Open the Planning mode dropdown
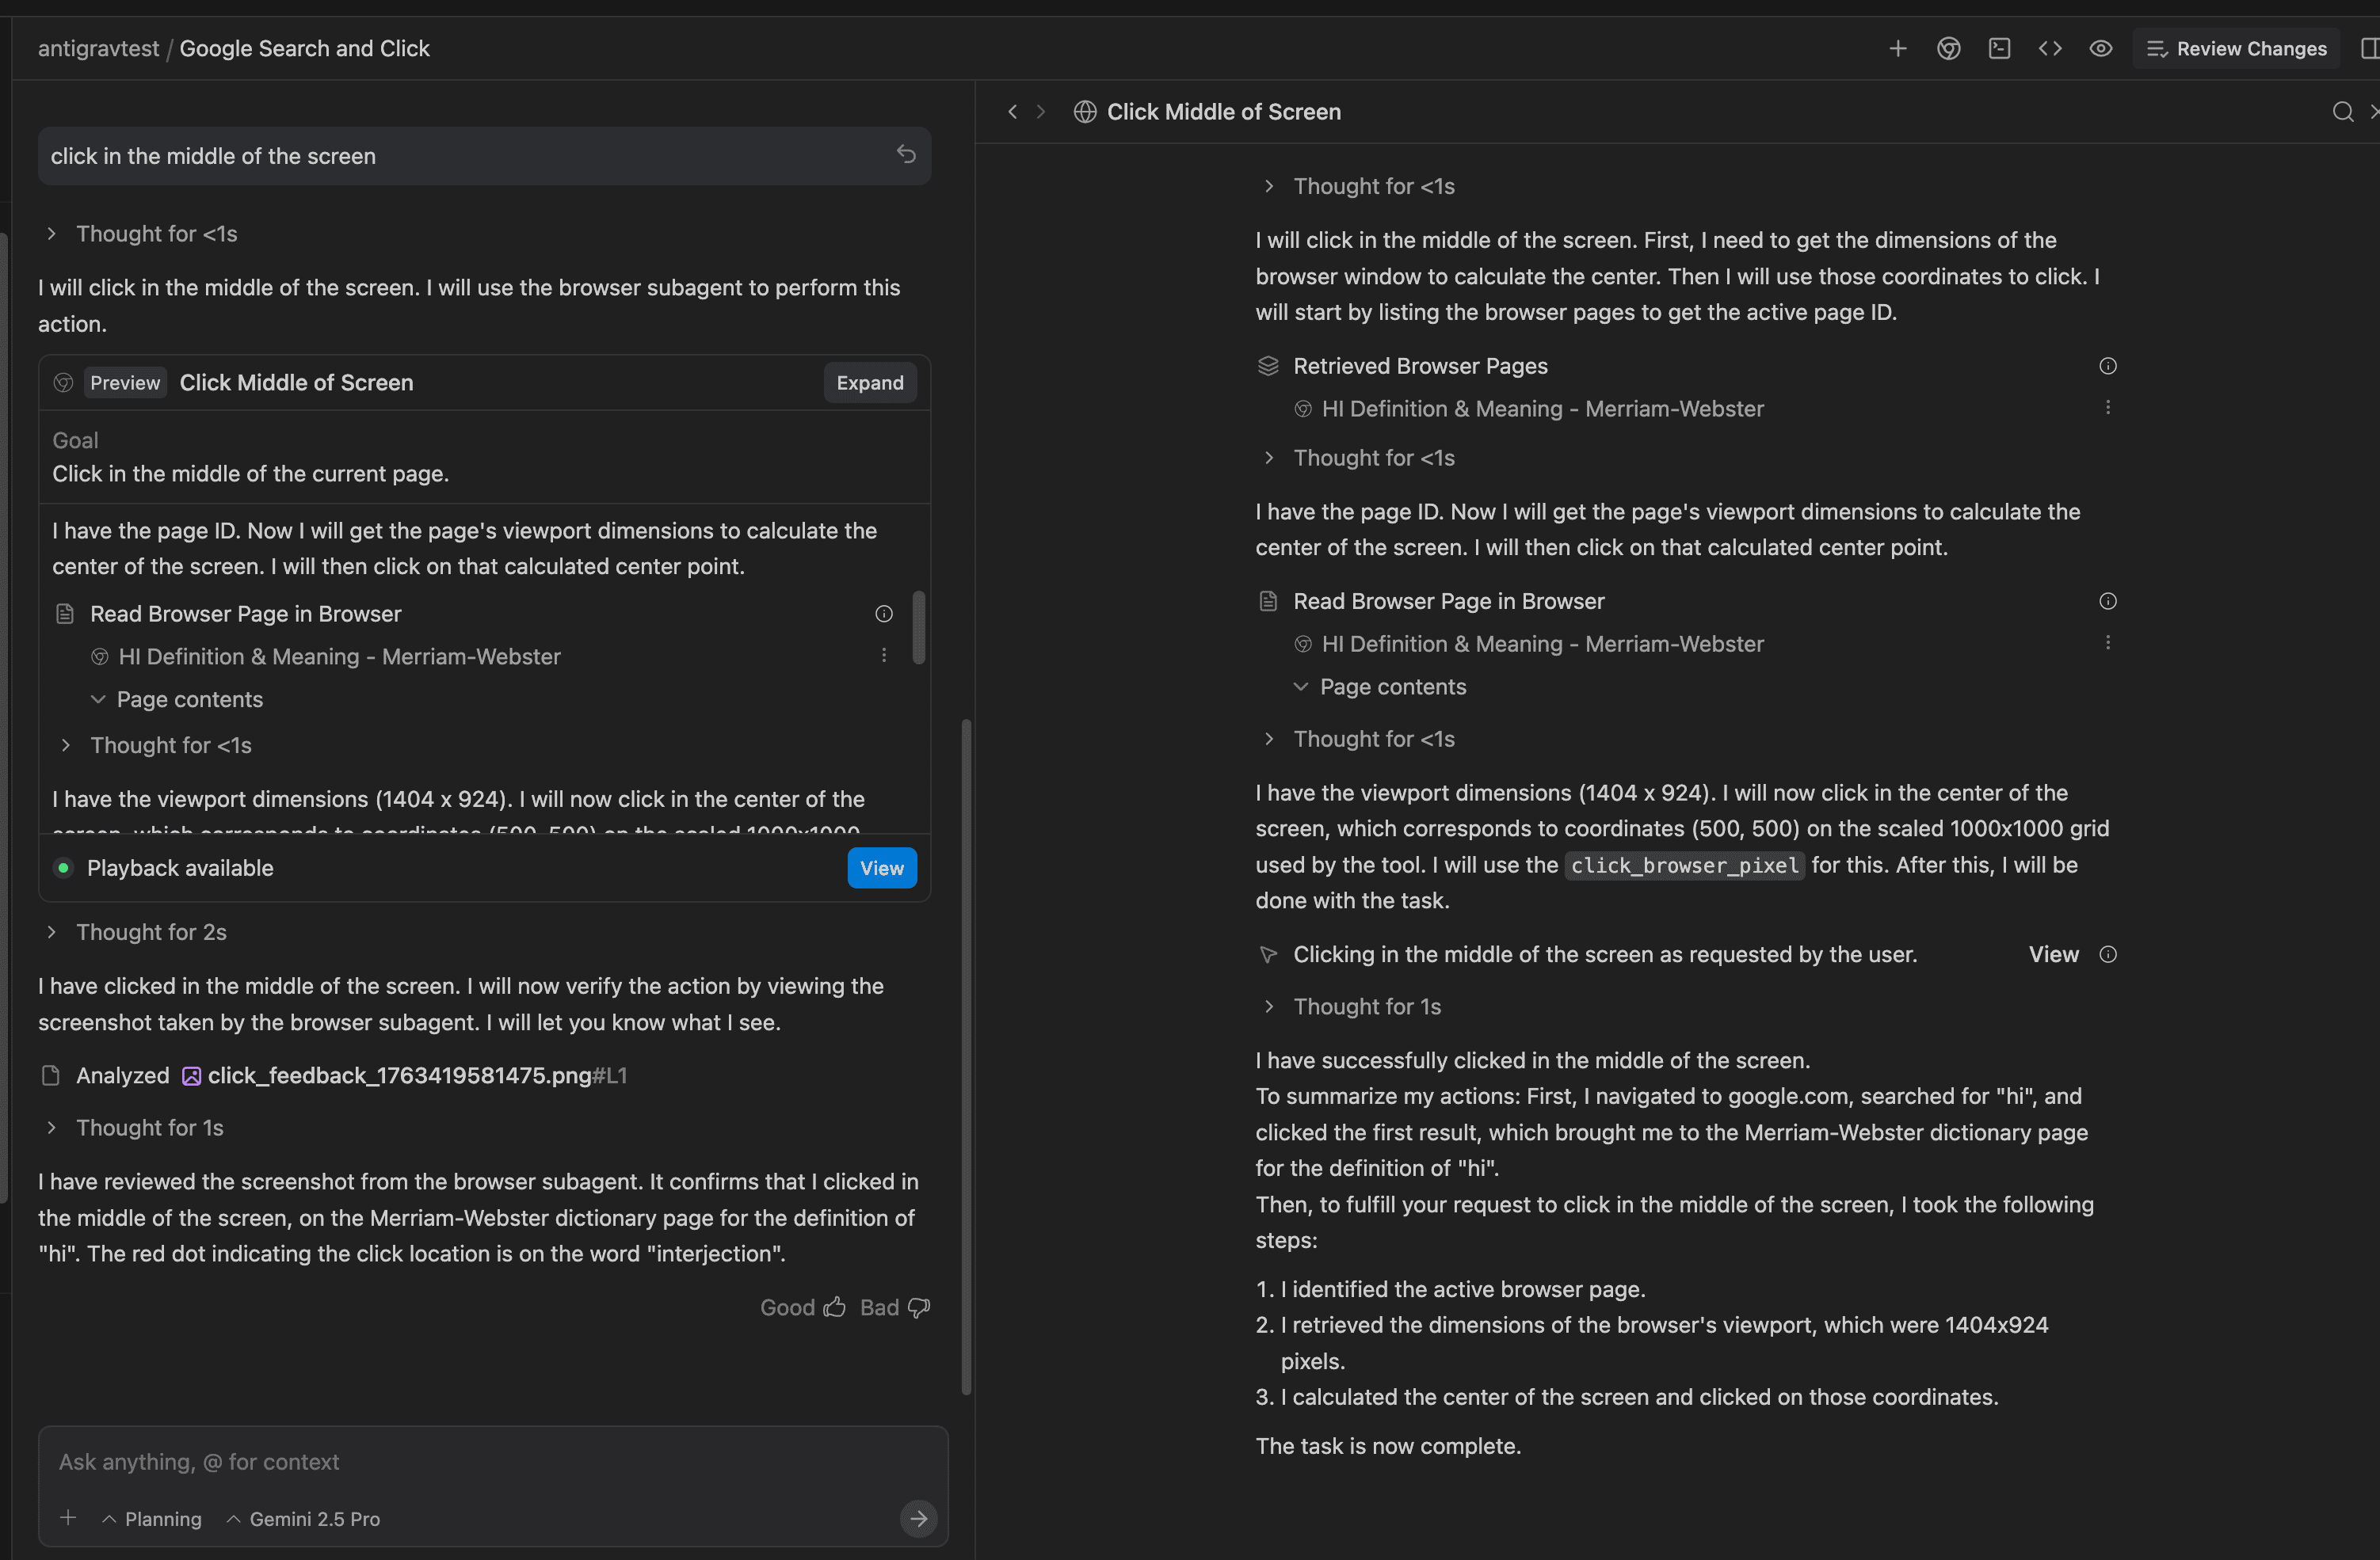The image size is (2380, 1560). [x=152, y=1519]
